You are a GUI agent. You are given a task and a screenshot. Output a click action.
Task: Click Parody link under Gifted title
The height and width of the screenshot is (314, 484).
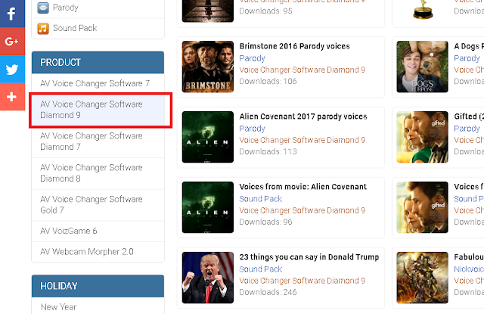[x=467, y=129]
